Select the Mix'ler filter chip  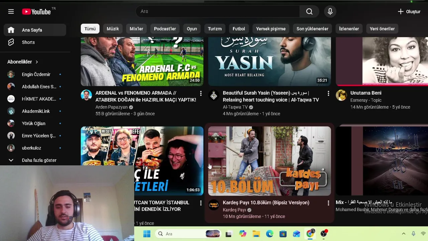pyautogui.click(x=136, y=29)
